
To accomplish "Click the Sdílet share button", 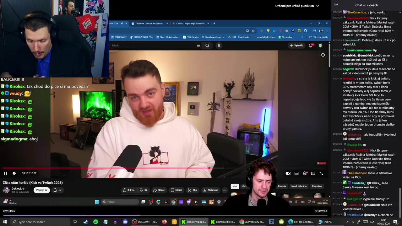I will (x=159, y=190).
